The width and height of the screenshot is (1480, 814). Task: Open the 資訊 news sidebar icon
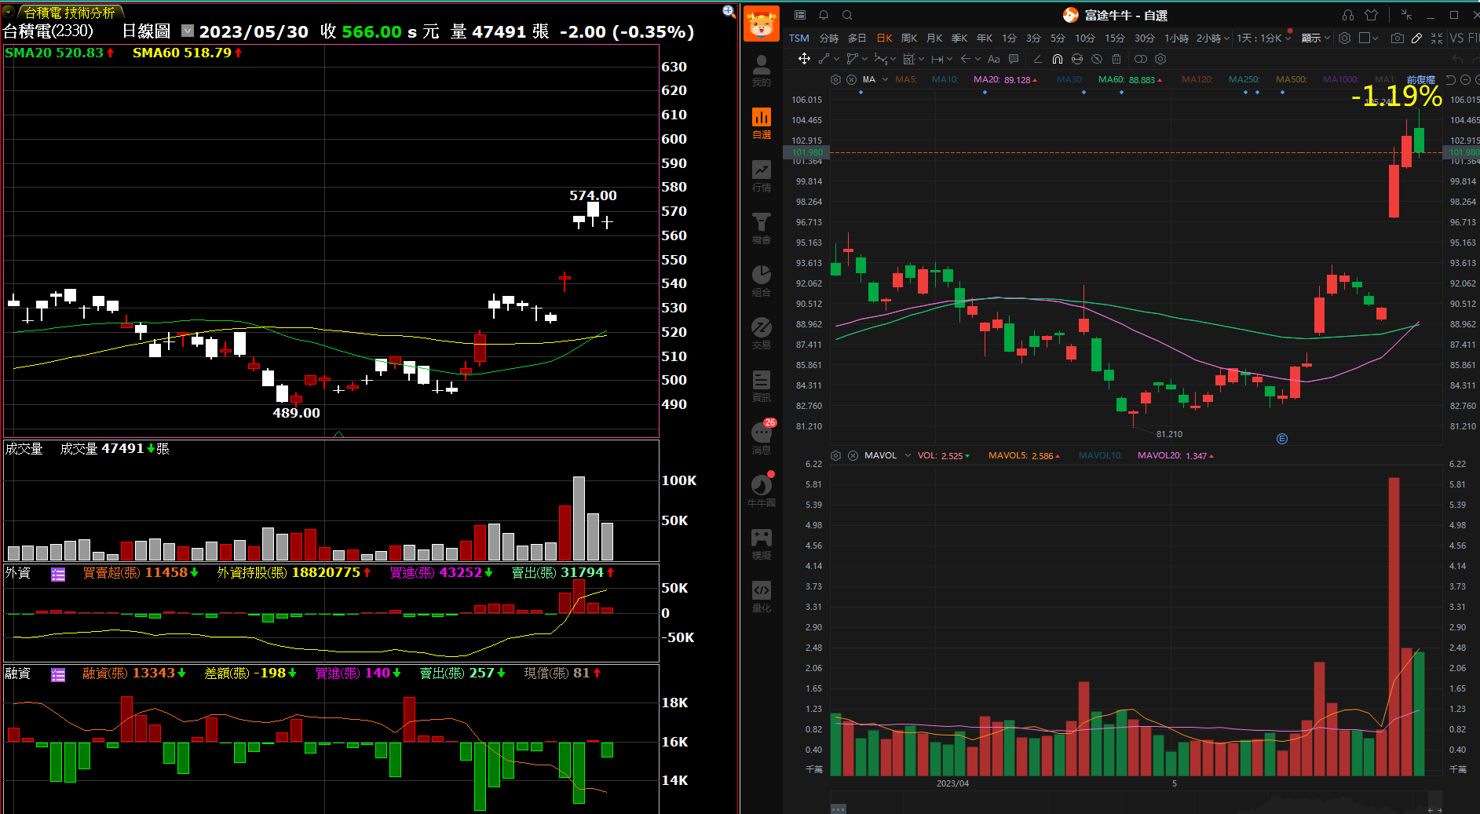pyautogui.click(x=761, y=386)
